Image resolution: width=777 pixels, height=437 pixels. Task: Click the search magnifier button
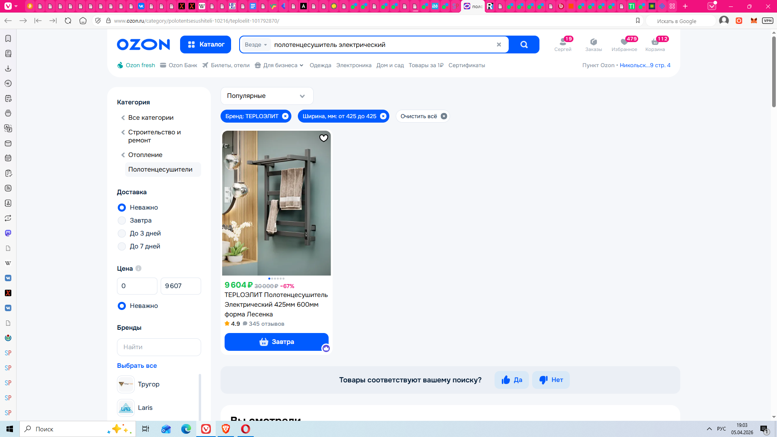click(x=524, y=45)
